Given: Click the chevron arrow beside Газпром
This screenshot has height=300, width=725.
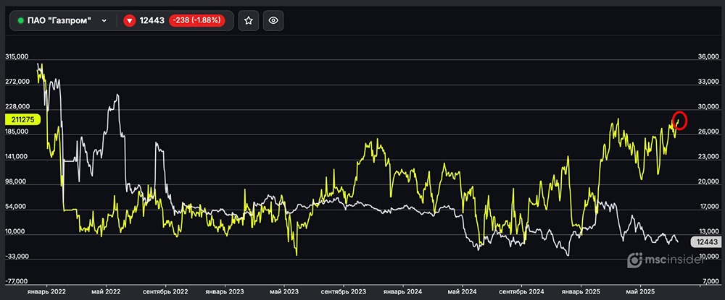Looking at the screenshot, I should (x=104, y=21).
